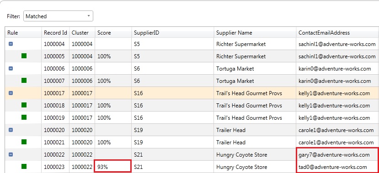Sort by the SupplierID column header
This screenshot has height=173, width=379.
173,33
